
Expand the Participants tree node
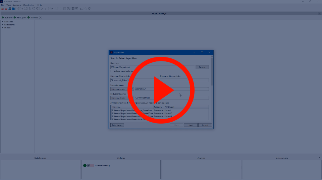(2, 25)
